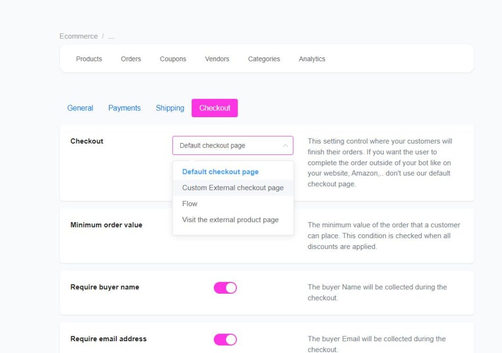Click the Checkout page dropdown field
This screenshot has height=353, width=502.
(x=233, y=146)
